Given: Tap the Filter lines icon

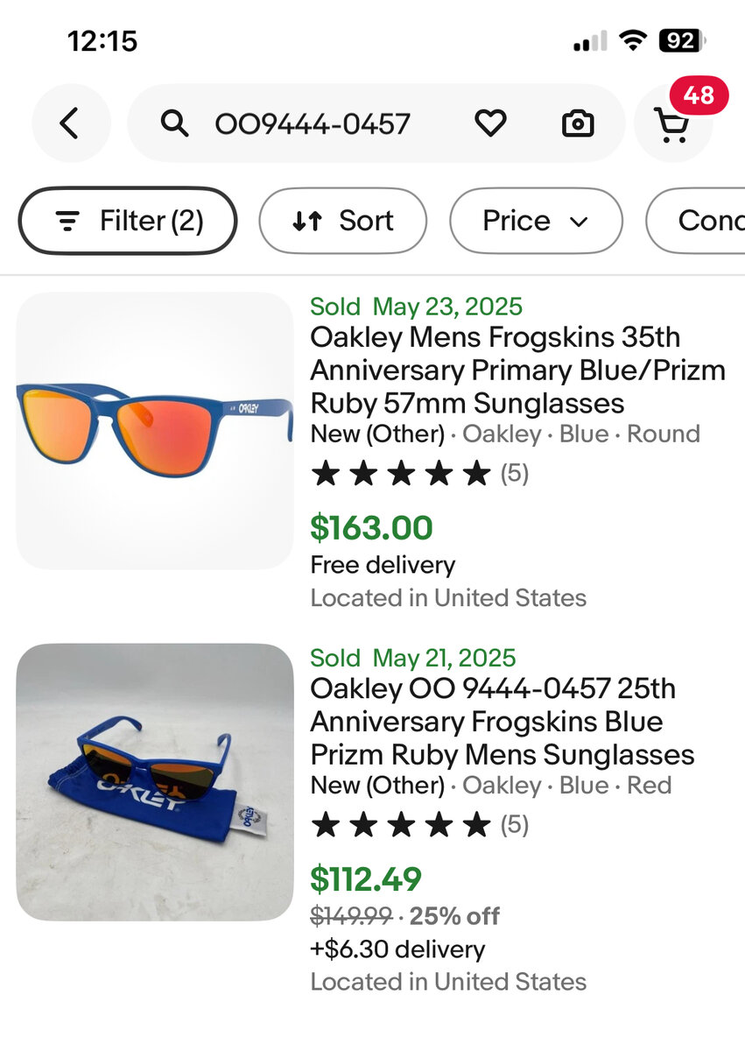Looking at the screenshot, I should [x=67, y=221].
